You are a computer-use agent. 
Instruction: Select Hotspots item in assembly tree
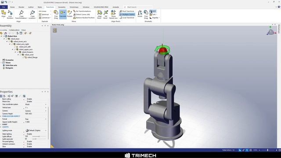(9, 68)
